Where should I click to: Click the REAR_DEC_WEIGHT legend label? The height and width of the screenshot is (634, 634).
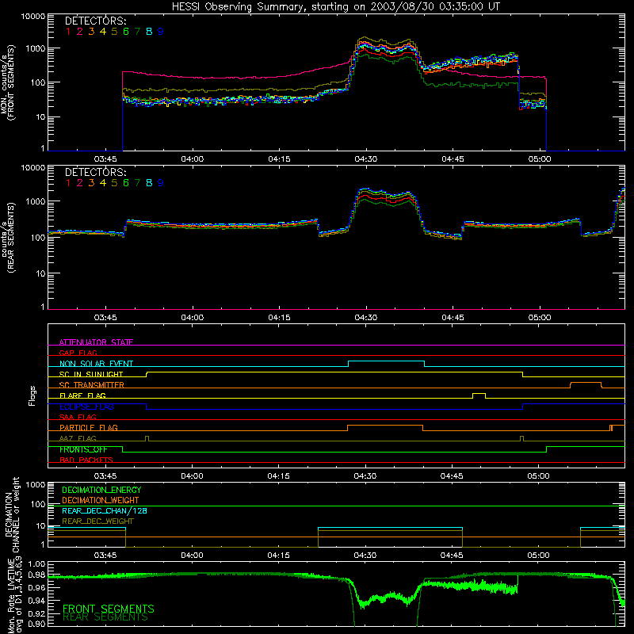click(97, 521)
